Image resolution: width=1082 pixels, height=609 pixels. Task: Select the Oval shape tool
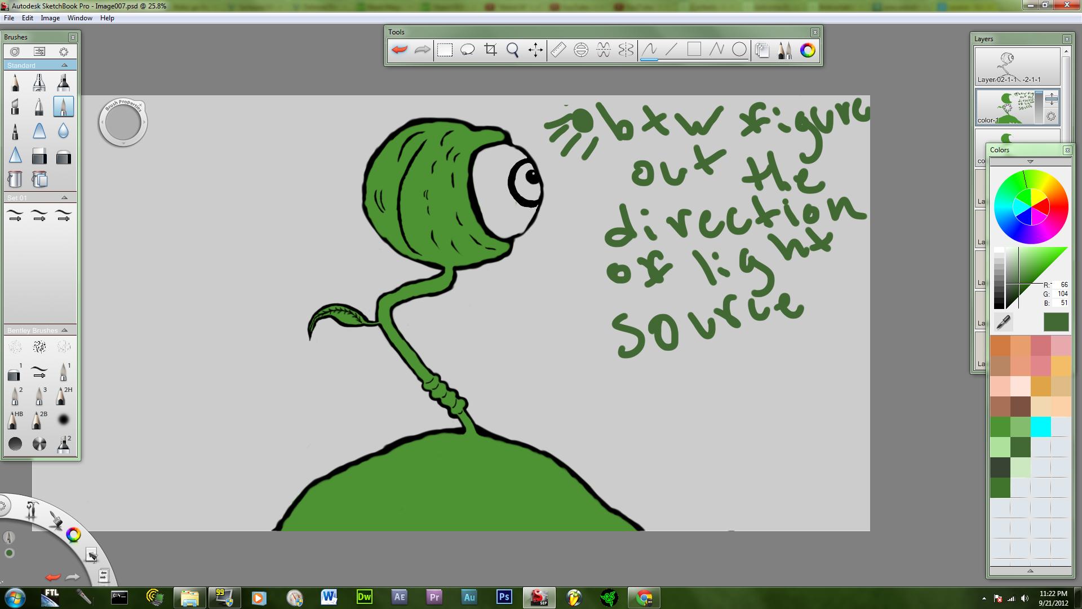[x=739, y=50]
